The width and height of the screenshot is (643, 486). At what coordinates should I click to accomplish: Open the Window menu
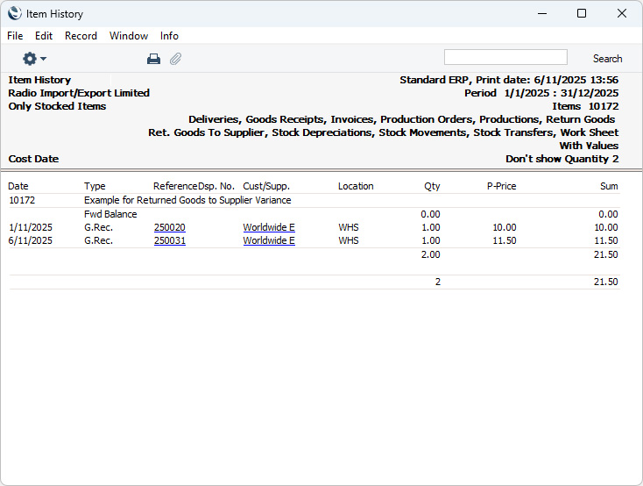pos(129,36)
